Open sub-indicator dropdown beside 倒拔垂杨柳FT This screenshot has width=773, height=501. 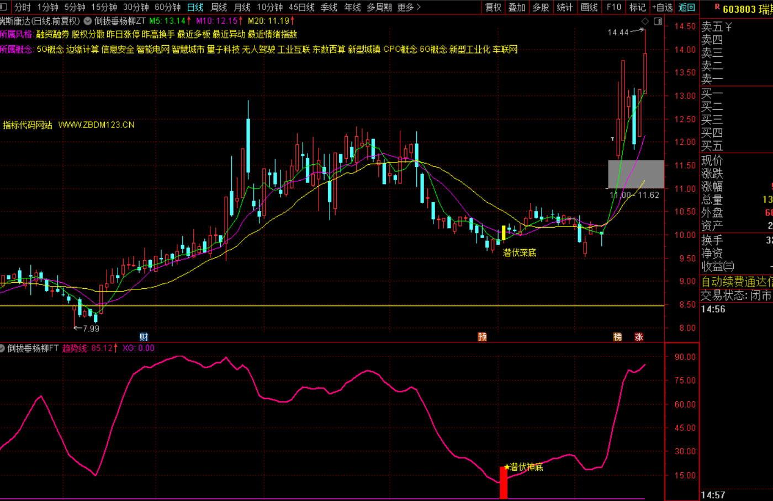(2, 348)
